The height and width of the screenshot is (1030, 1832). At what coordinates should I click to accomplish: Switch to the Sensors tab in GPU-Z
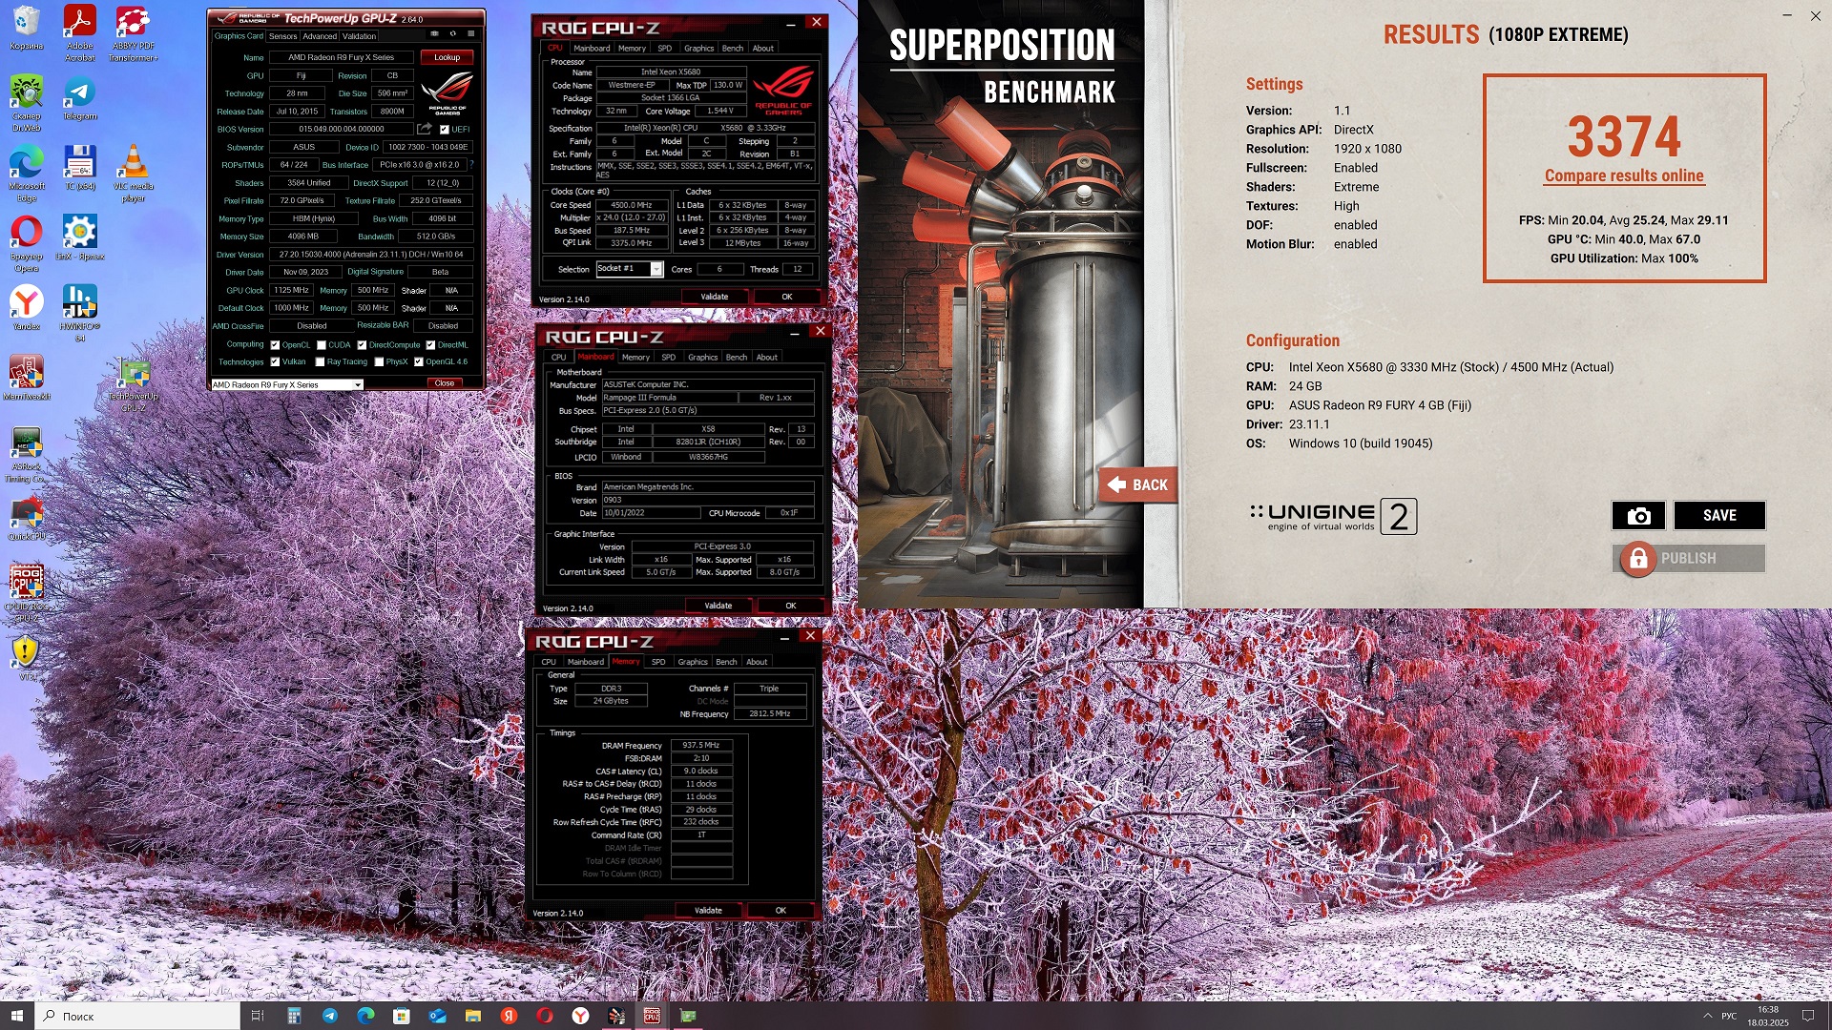click(x=282, y=36)
